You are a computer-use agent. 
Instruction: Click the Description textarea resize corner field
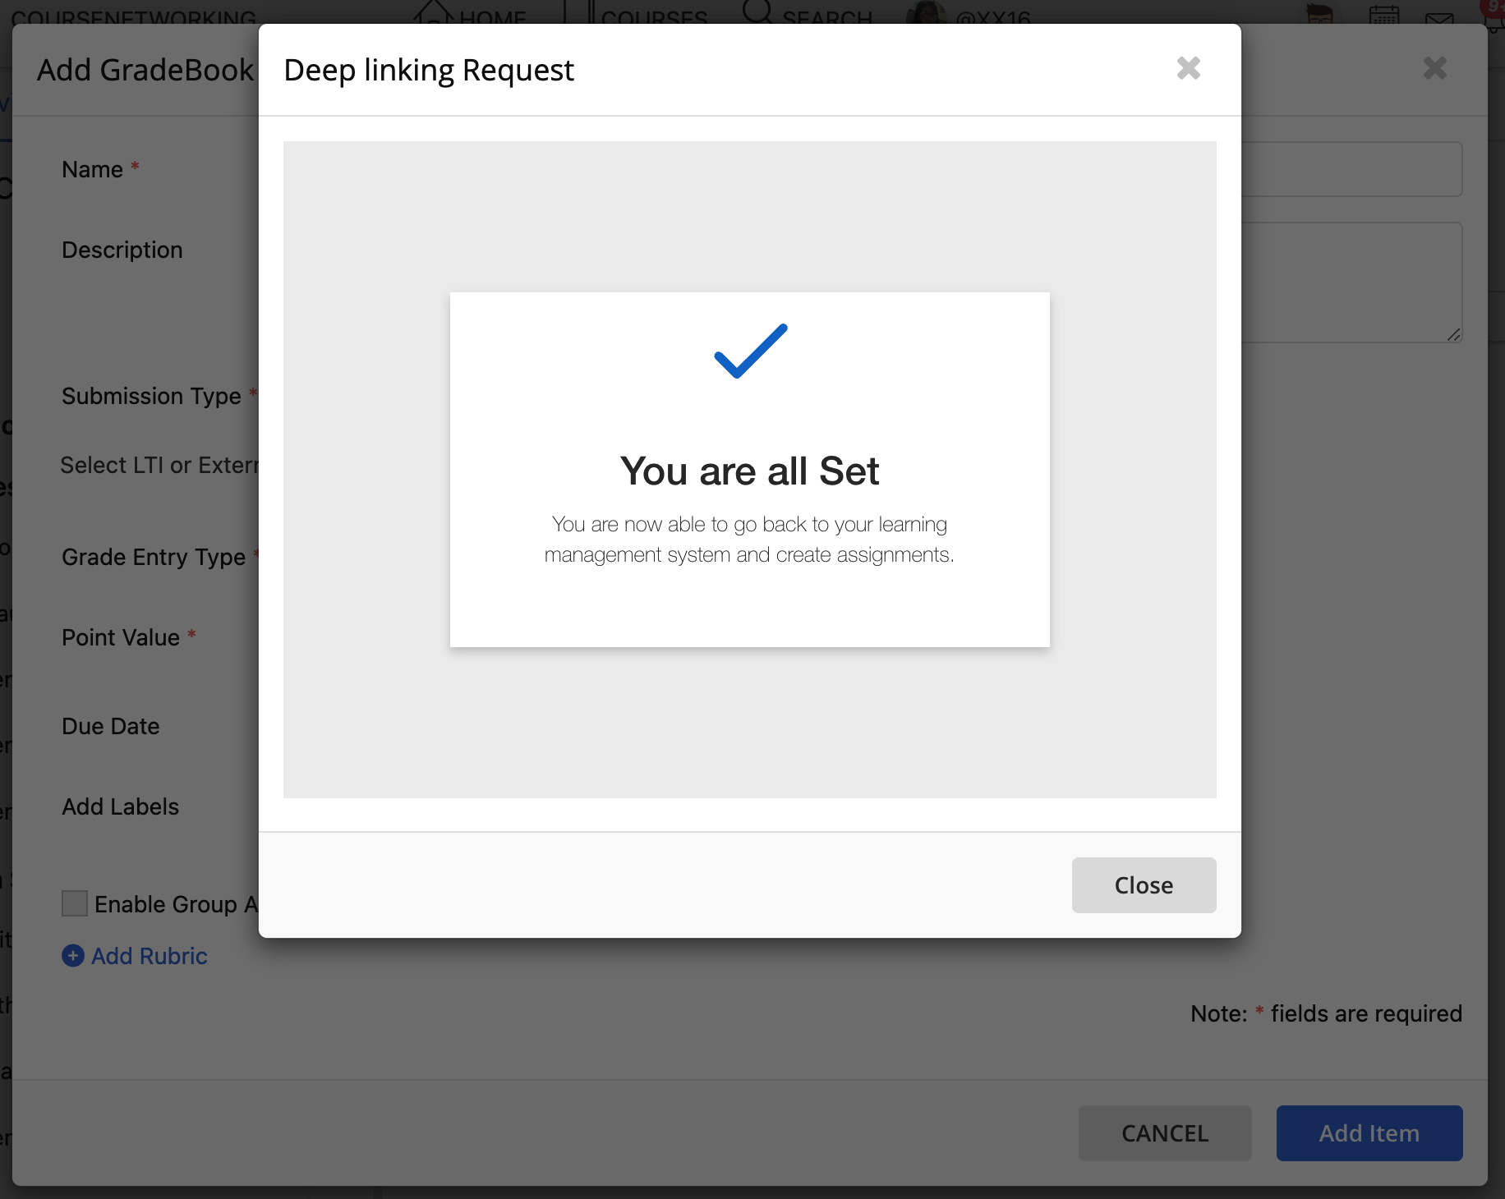tap(1453, 334)
